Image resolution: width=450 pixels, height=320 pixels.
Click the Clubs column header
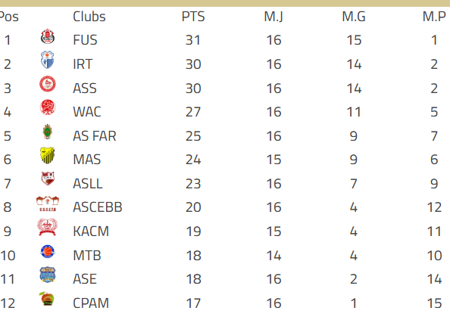click(x=89, y=17)
